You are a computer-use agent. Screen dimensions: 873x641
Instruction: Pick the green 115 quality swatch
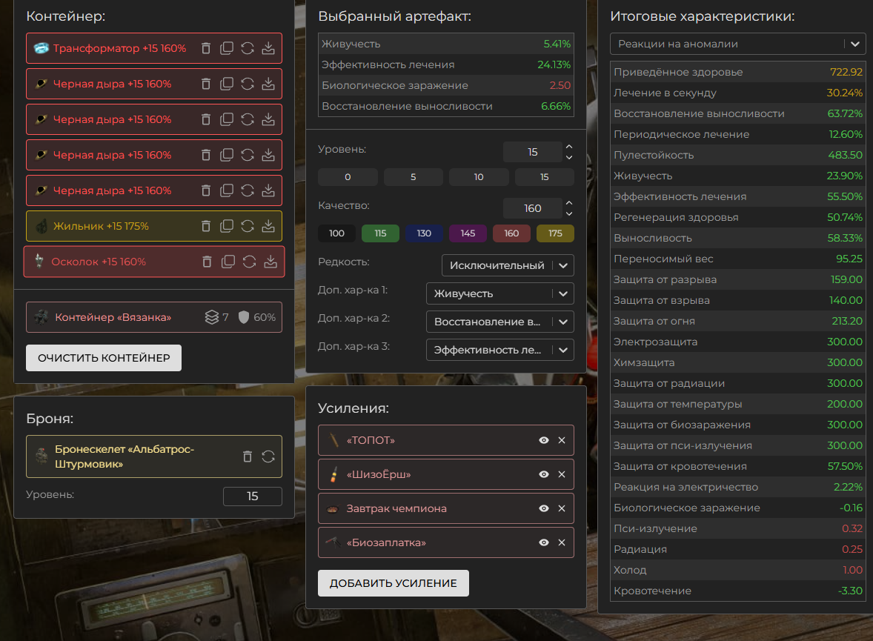[x=380, y=233]
